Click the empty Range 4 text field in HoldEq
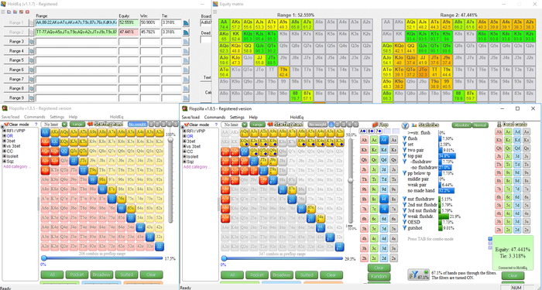 [76, 51]
